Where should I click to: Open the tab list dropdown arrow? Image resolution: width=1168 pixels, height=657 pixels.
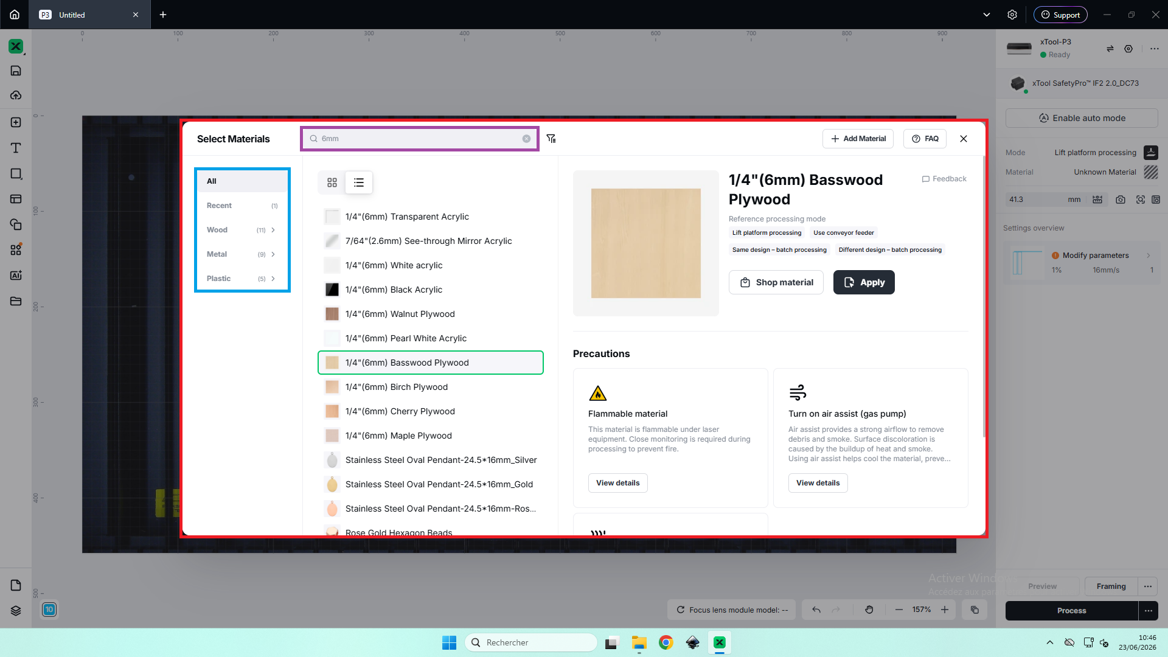tap(987, 15)
